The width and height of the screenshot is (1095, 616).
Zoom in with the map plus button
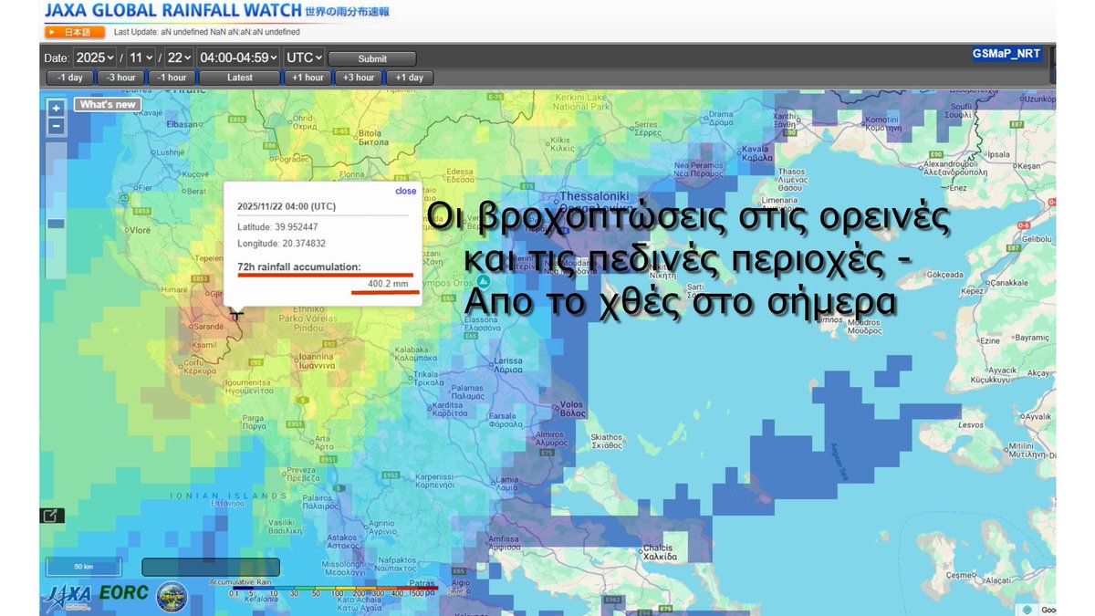pyautogui.click(x=57, y=109)
